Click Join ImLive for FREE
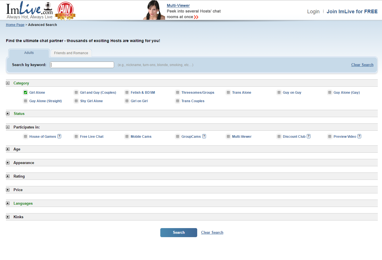This screenshot has width=382, height=260. pos(352,12)
